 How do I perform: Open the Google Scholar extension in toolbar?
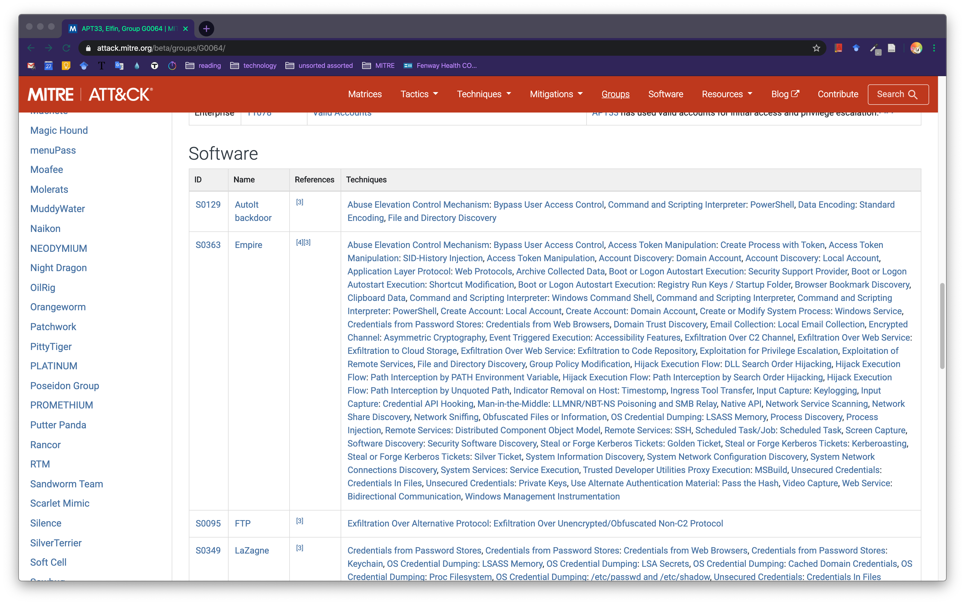[856, 48]
